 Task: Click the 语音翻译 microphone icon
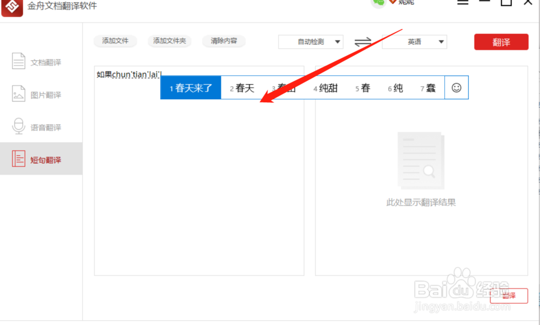(x=18, y=126)
